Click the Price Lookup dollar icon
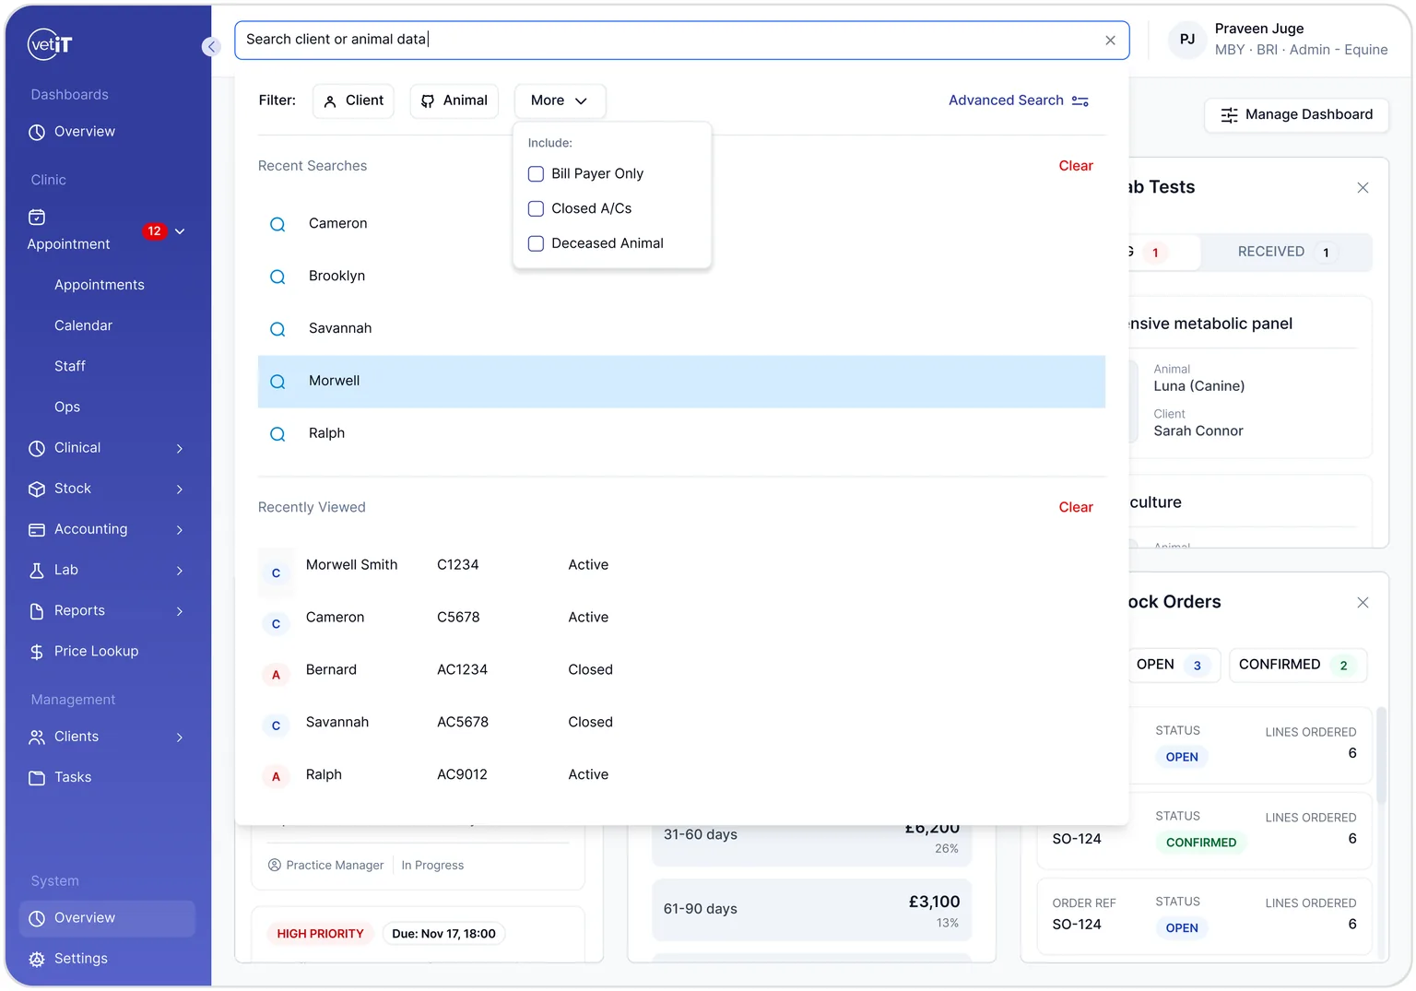The image size is (1416, 991). [37, 652]
